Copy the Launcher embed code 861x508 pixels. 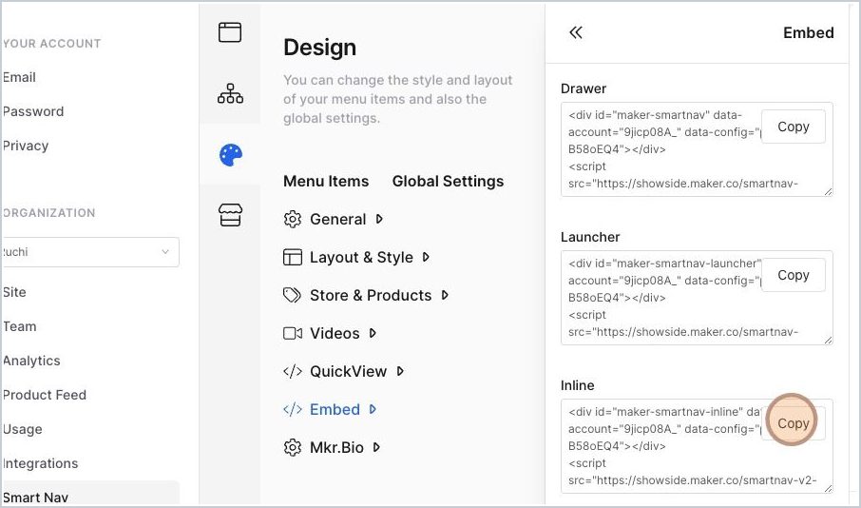click(793, 275)
